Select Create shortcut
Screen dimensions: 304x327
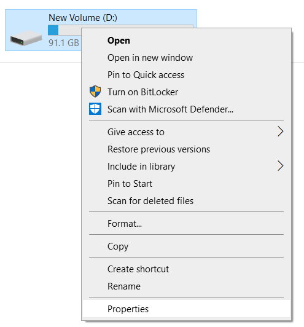pyautogui.click(x=186, y=269)
